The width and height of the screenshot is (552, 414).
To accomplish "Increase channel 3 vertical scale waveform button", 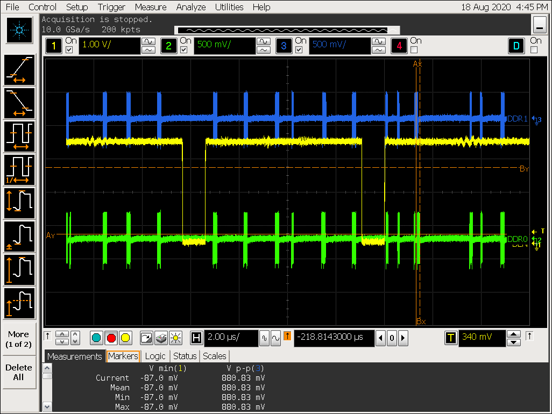I will [x=378, y=41].
